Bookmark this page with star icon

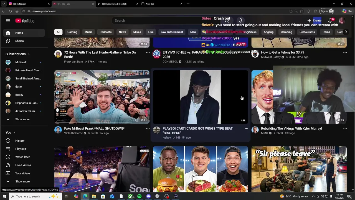[301, 11]
